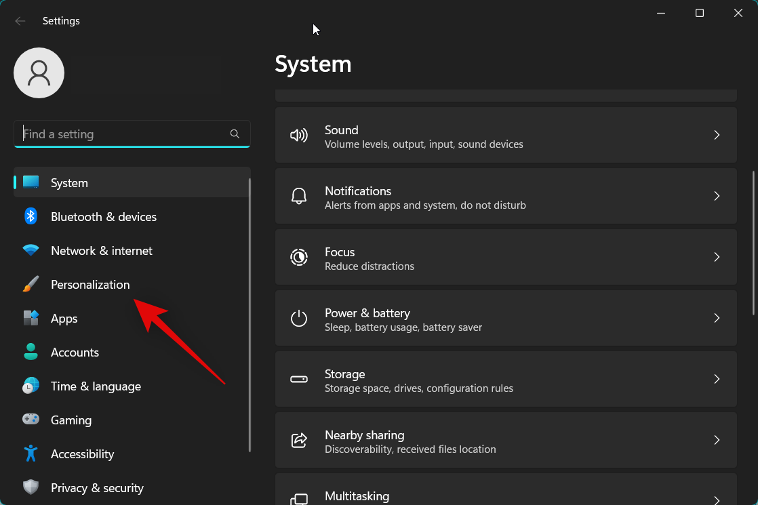The width and height of the screenshot is (758, 505).
Task: Expand the Sound settings chevron
Action: [x=717, y=135]
